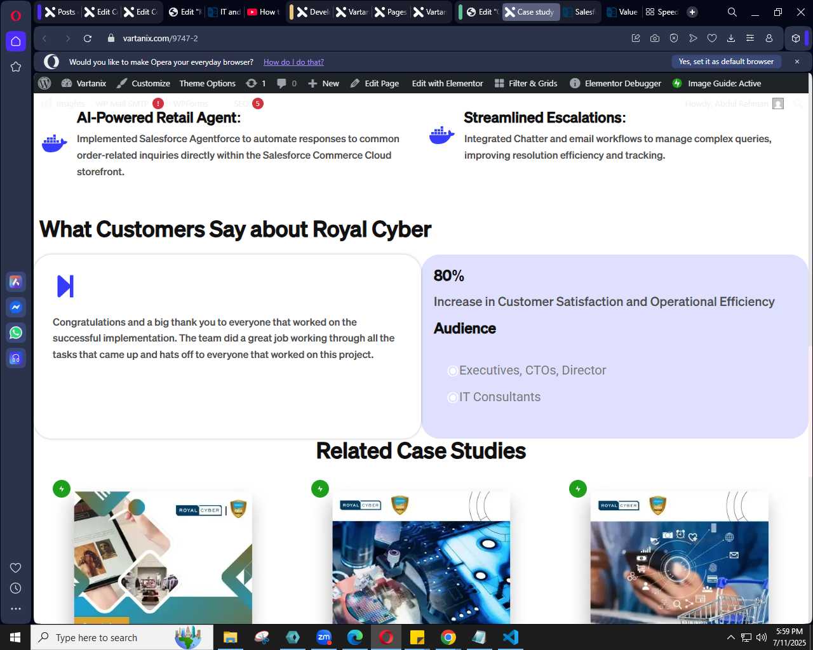Viewport: 813px width, 650px height.
Task: Search open tabs with the magnifier icon
Action: point(732,12)
